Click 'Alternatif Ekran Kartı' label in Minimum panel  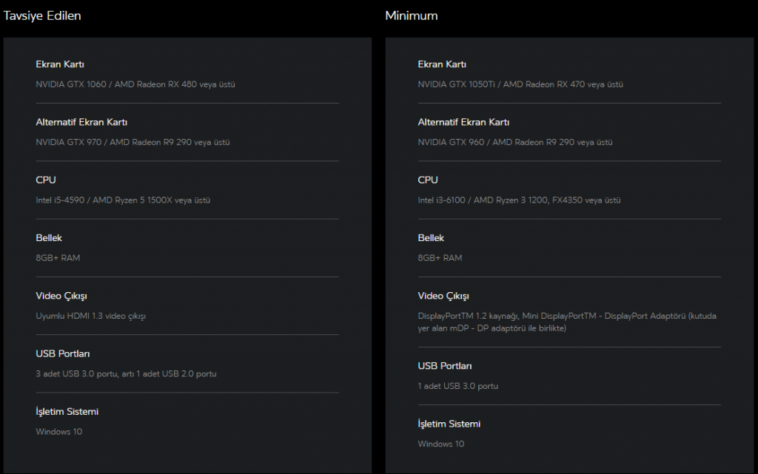(x=463, y=122)
